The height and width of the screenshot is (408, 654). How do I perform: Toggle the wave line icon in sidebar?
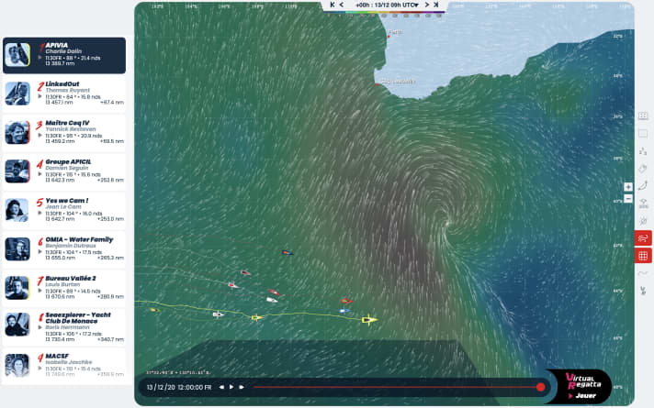[x=643, y=273]
